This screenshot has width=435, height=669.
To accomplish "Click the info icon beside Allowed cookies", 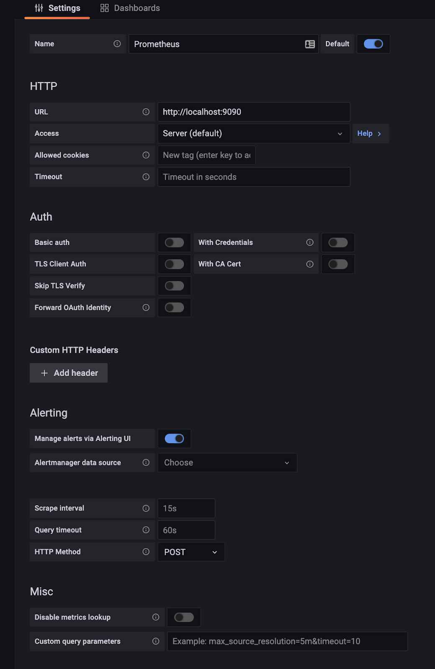I will 146,155.
